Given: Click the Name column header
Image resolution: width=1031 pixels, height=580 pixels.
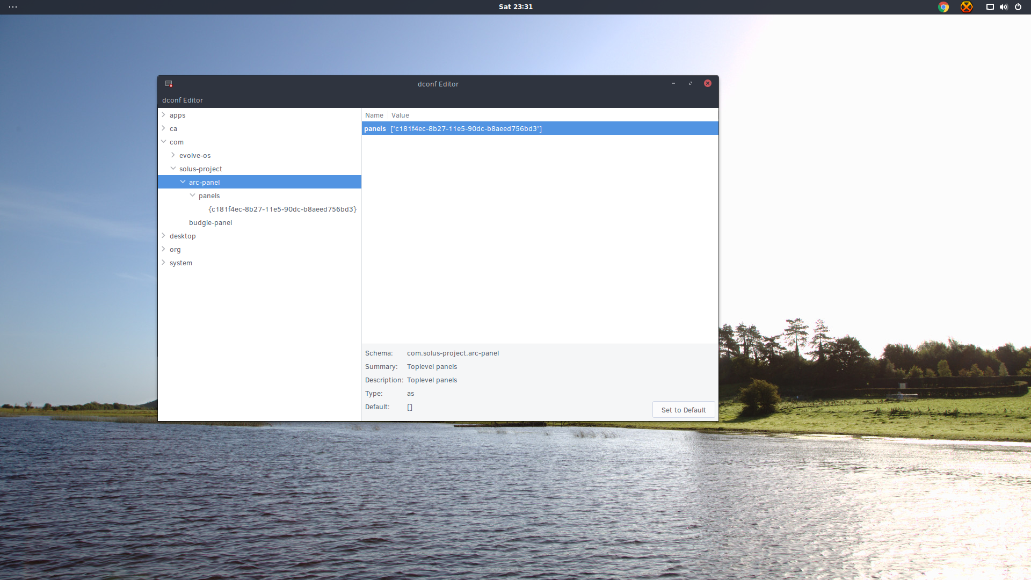Looking at the screenshot, I should pos(374,115).
